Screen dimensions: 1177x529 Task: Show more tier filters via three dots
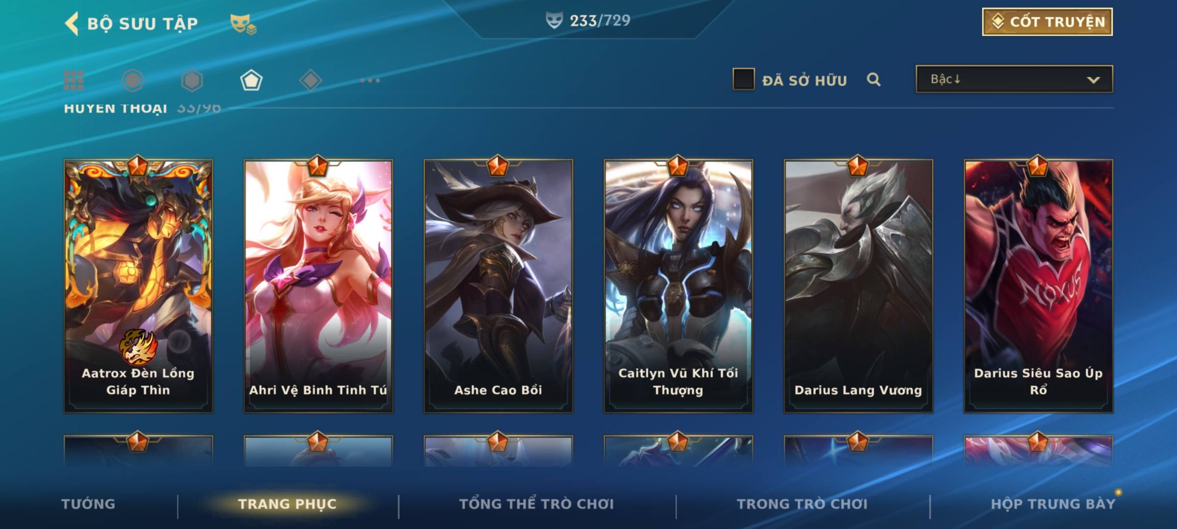coord(370,80)
